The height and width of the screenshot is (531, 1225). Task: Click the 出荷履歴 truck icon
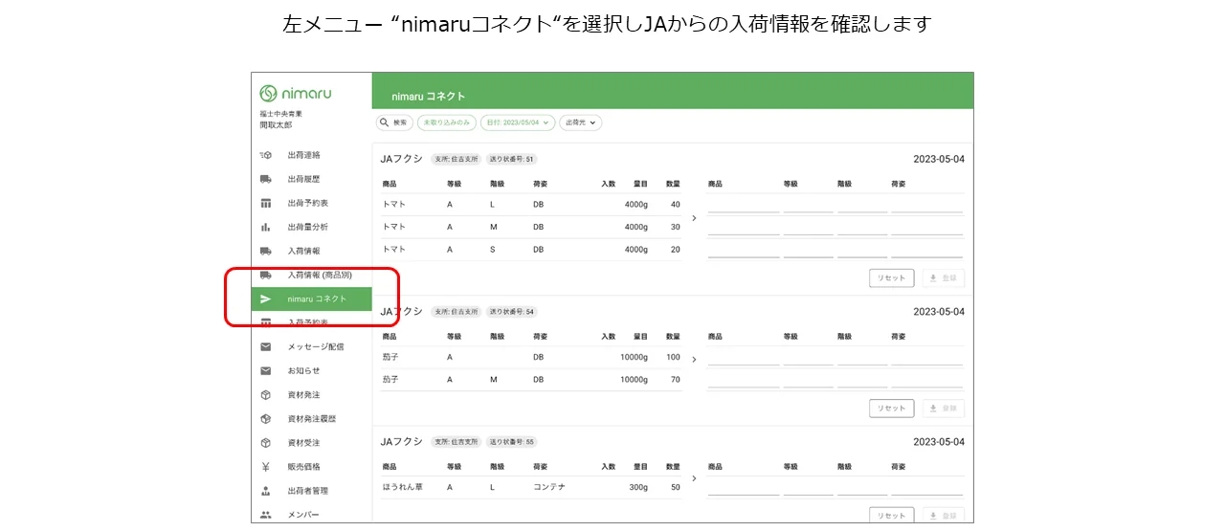coord(266,179)
